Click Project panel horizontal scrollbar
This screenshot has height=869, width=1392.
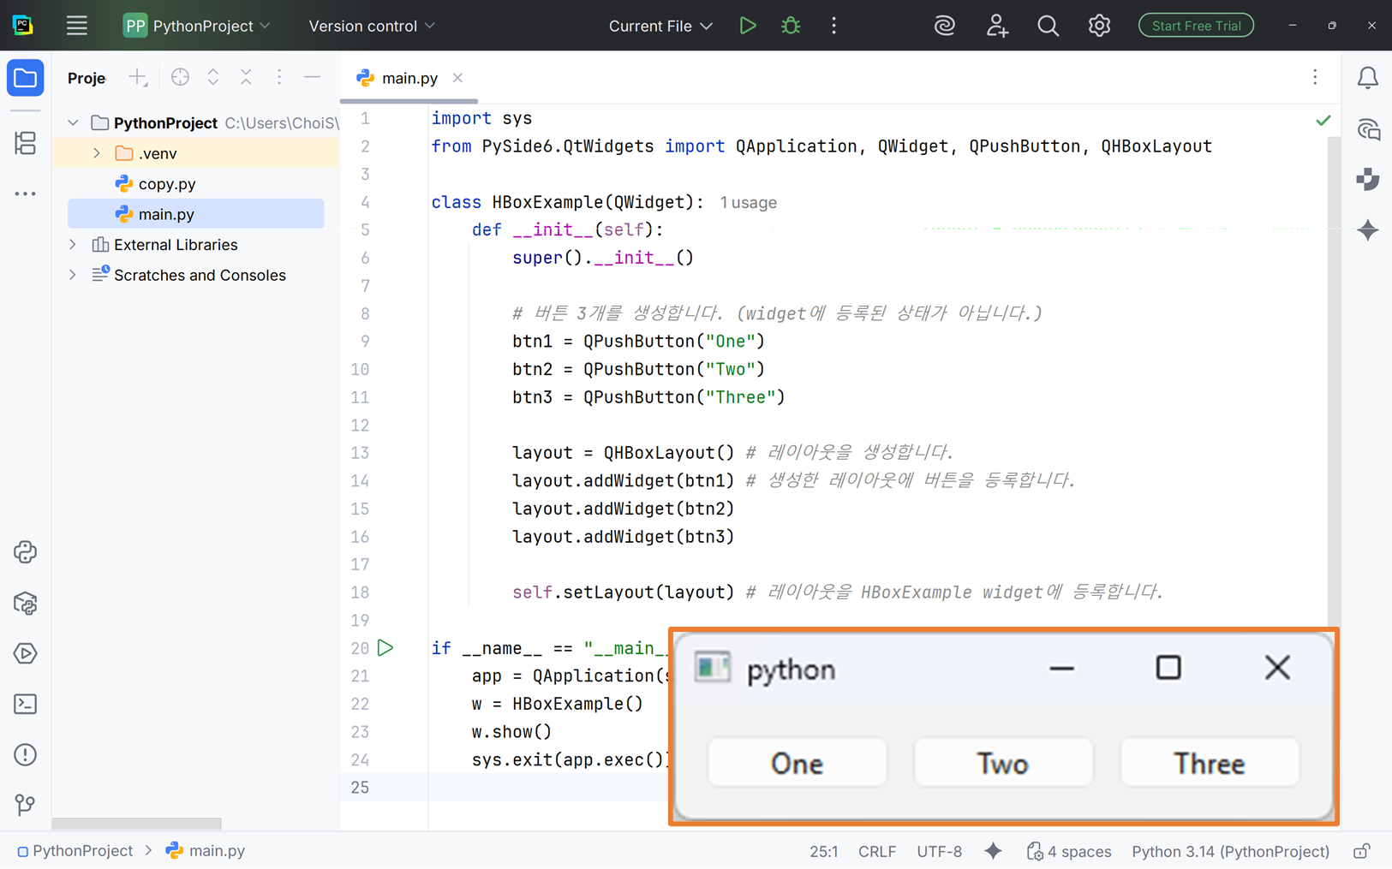coord(136,824)
